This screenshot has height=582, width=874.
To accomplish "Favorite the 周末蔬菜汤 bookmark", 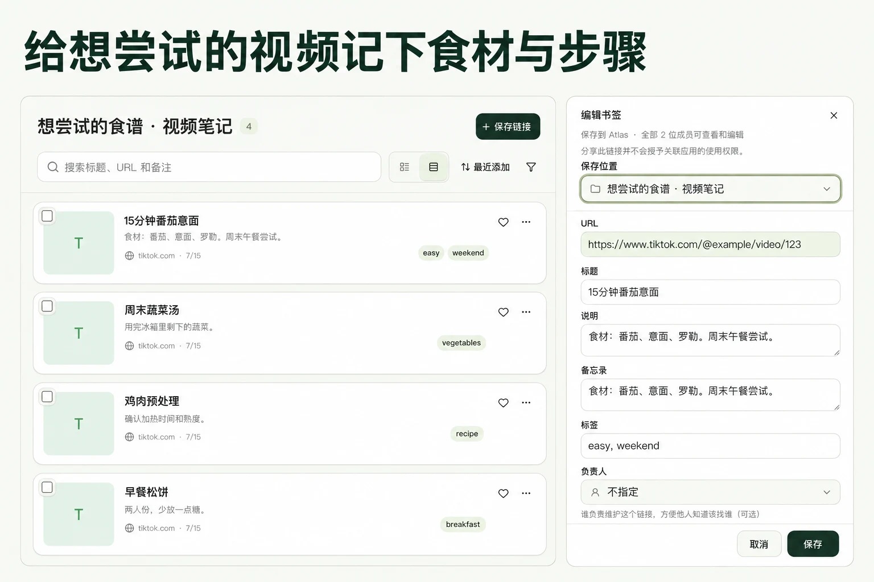I will (x=503, y=312).
